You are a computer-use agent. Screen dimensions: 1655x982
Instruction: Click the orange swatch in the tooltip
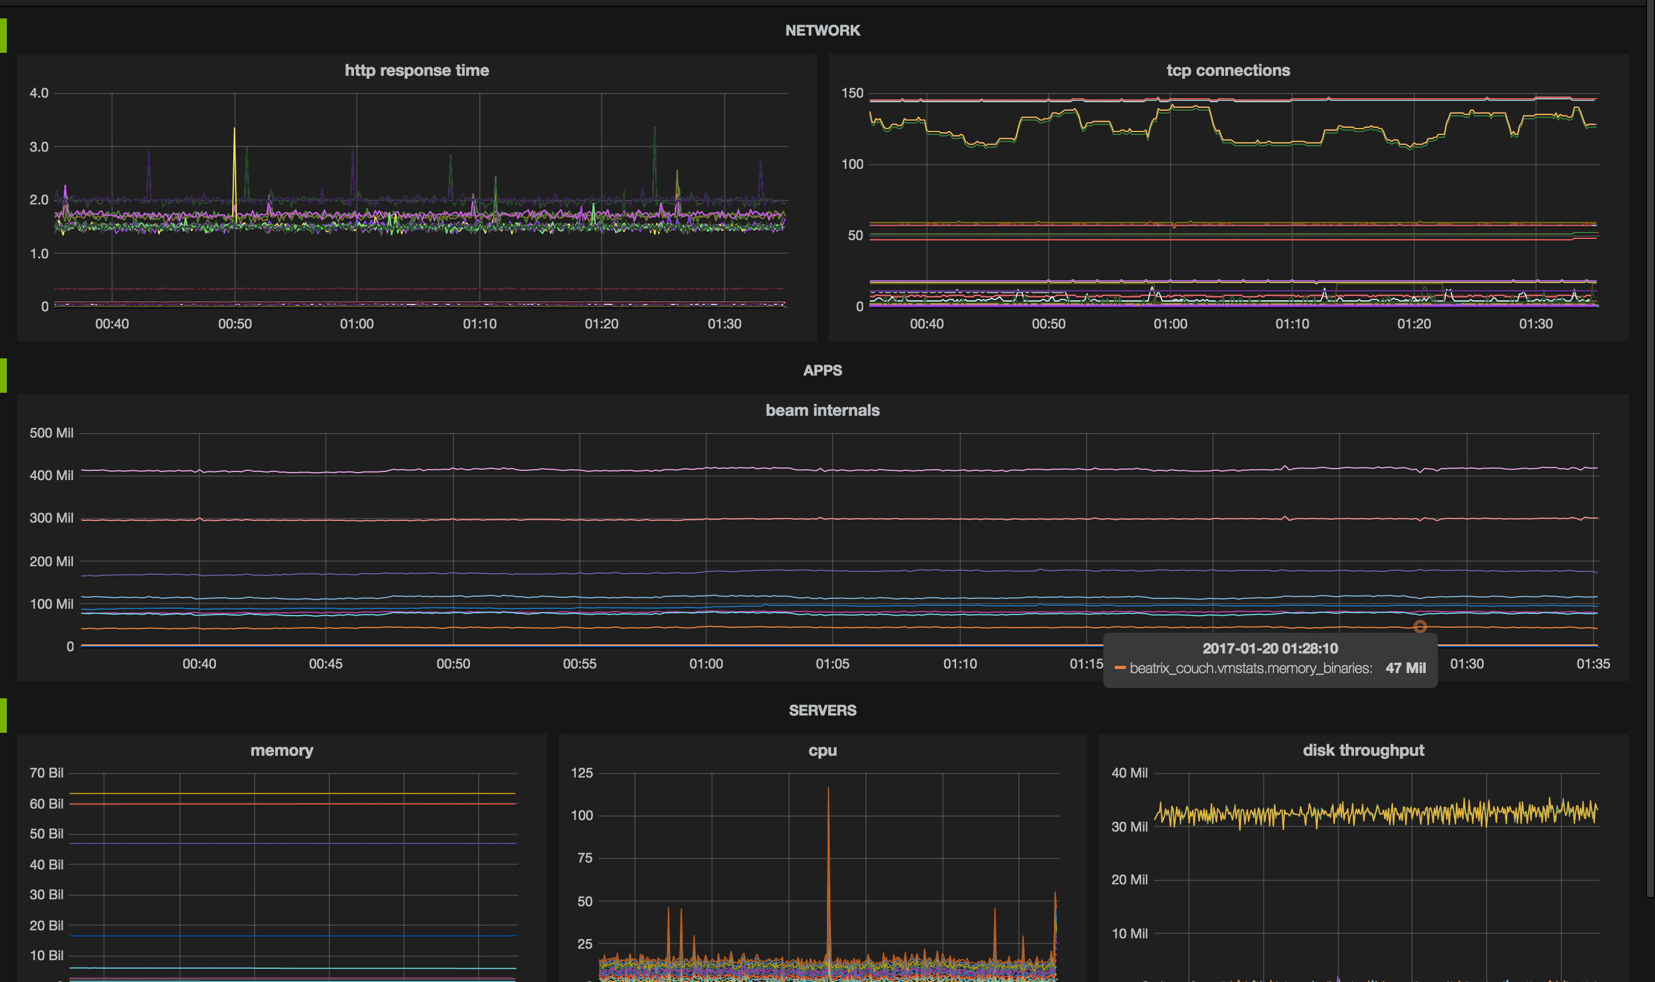click(x=1120, y=668)
